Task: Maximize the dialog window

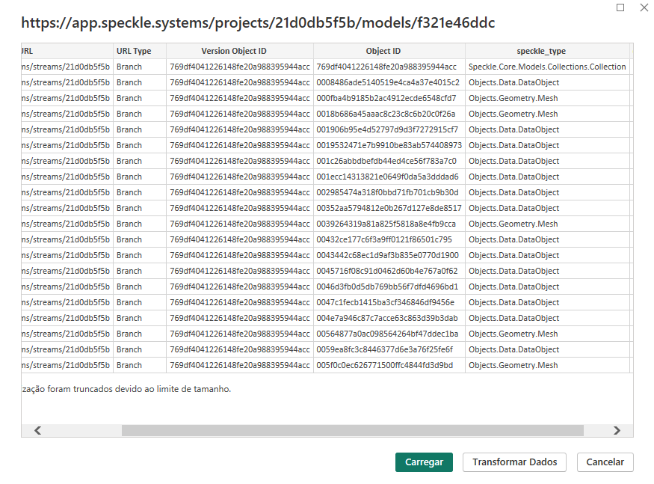Action: pyautogui.click(x=620, y=7)
